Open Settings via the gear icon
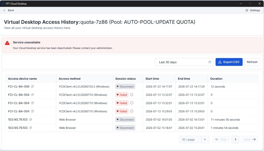This screenshot has height=151, width=264. pos(247,10)
